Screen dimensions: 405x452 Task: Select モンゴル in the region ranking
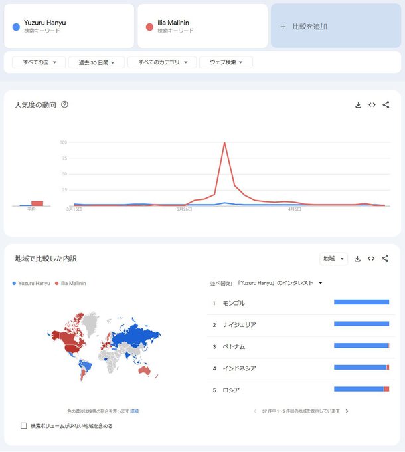(234, 303)
